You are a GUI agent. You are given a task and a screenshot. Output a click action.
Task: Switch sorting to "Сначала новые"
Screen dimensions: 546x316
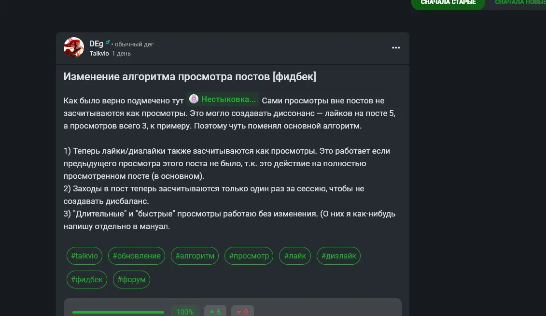click(520, 3)
